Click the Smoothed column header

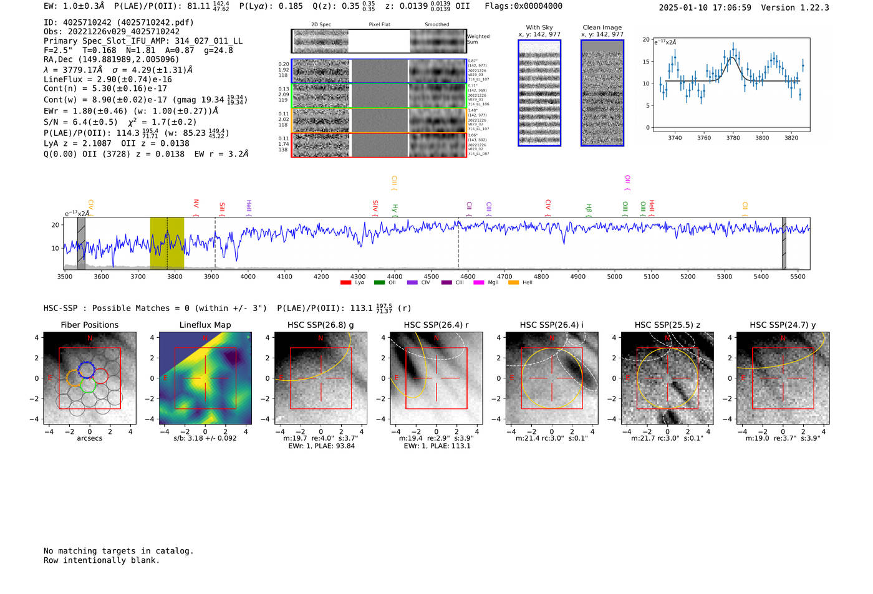[x=436, y=25]
